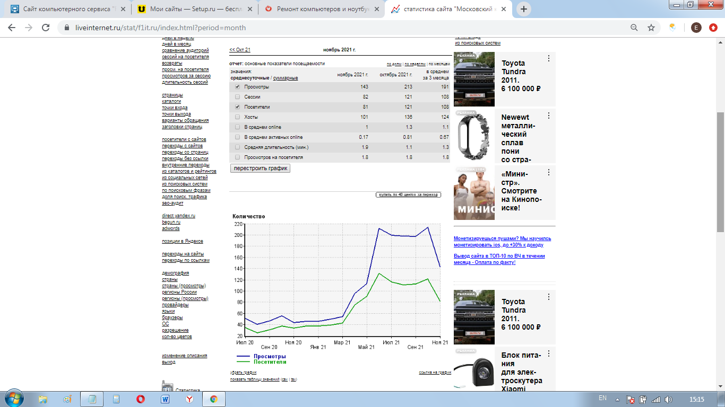The image size is (725, 407).
Task: Uncheck the Просмотры checkbox
Action: point(237,87)
